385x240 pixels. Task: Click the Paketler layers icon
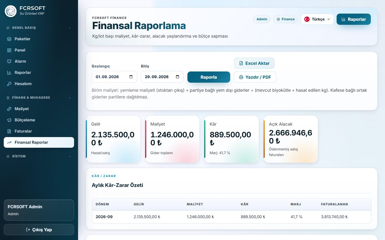point(9,39)
